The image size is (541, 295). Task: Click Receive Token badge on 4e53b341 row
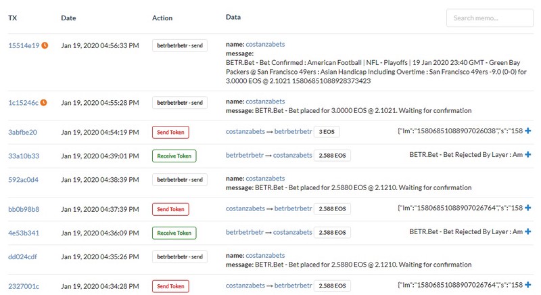[x=174, y=233]
